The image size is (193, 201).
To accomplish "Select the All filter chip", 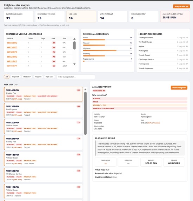I will click(7, 77).
